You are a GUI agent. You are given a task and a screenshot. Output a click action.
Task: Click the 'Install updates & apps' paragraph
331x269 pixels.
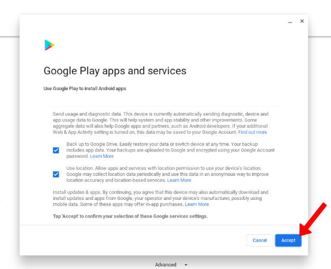click(x=160, y=198)
